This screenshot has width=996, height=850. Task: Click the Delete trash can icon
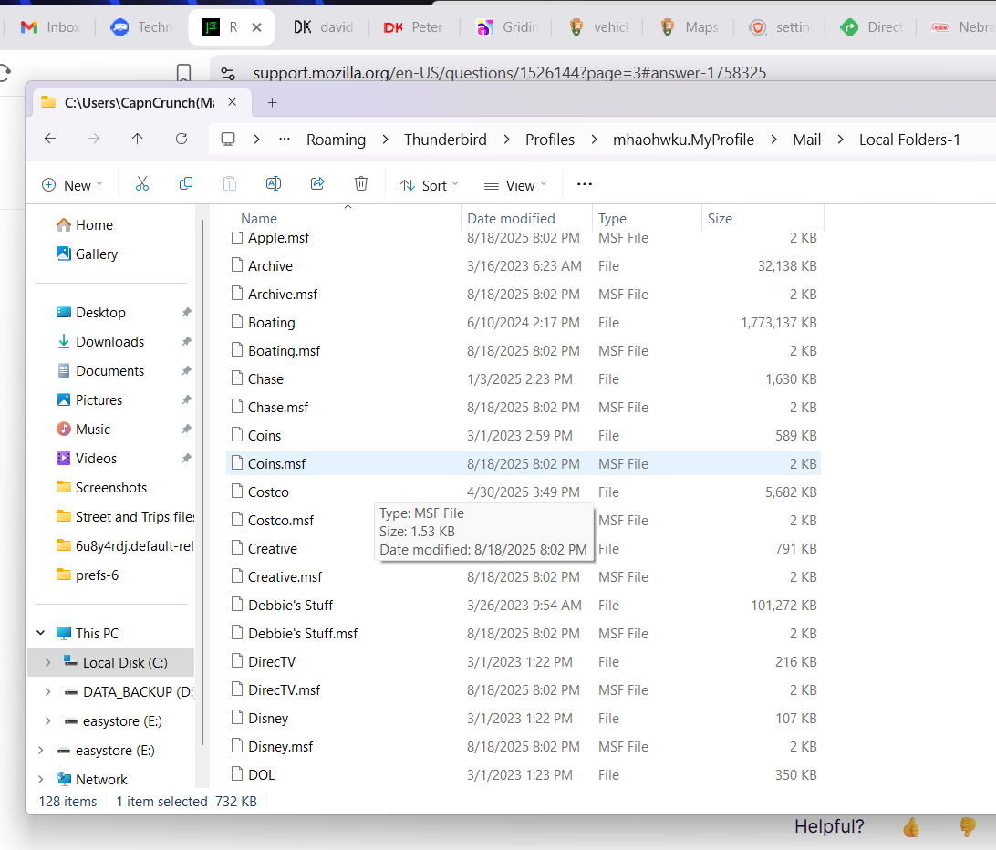click(x=361, y=184)
